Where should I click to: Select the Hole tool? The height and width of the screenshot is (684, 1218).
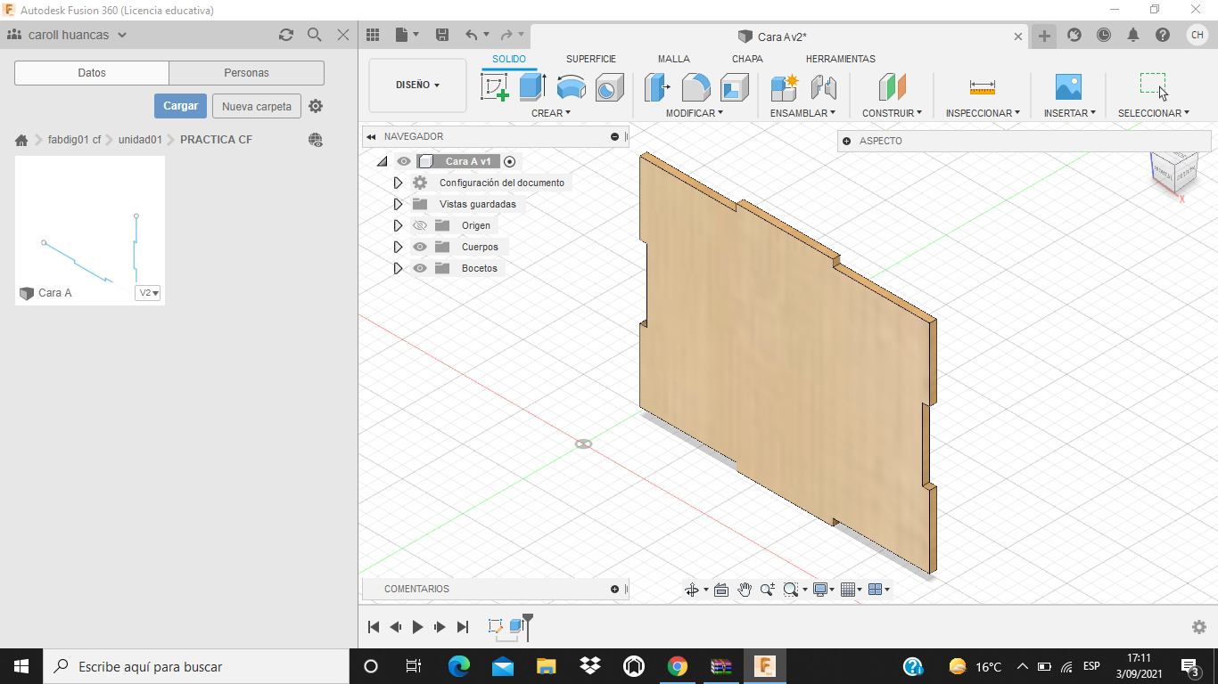tap(609, 87)
